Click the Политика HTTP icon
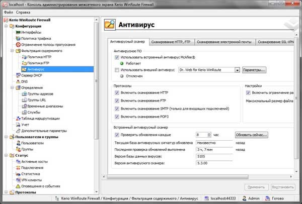Viewport: 302px width, 204px height. [x=24, y=57]
